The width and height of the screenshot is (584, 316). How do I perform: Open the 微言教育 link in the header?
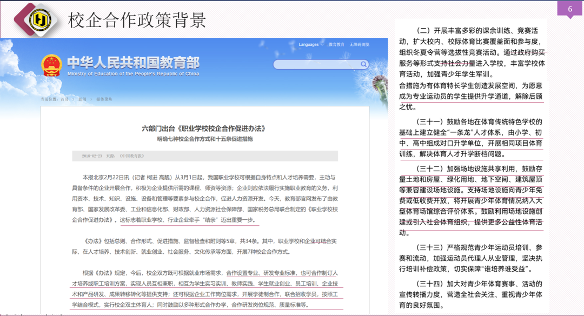pyautogui.click(x=336, y=45)
